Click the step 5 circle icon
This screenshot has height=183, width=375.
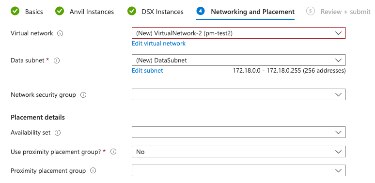point(311,11)
